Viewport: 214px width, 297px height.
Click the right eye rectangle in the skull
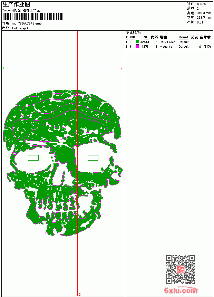tap(93, 158)
